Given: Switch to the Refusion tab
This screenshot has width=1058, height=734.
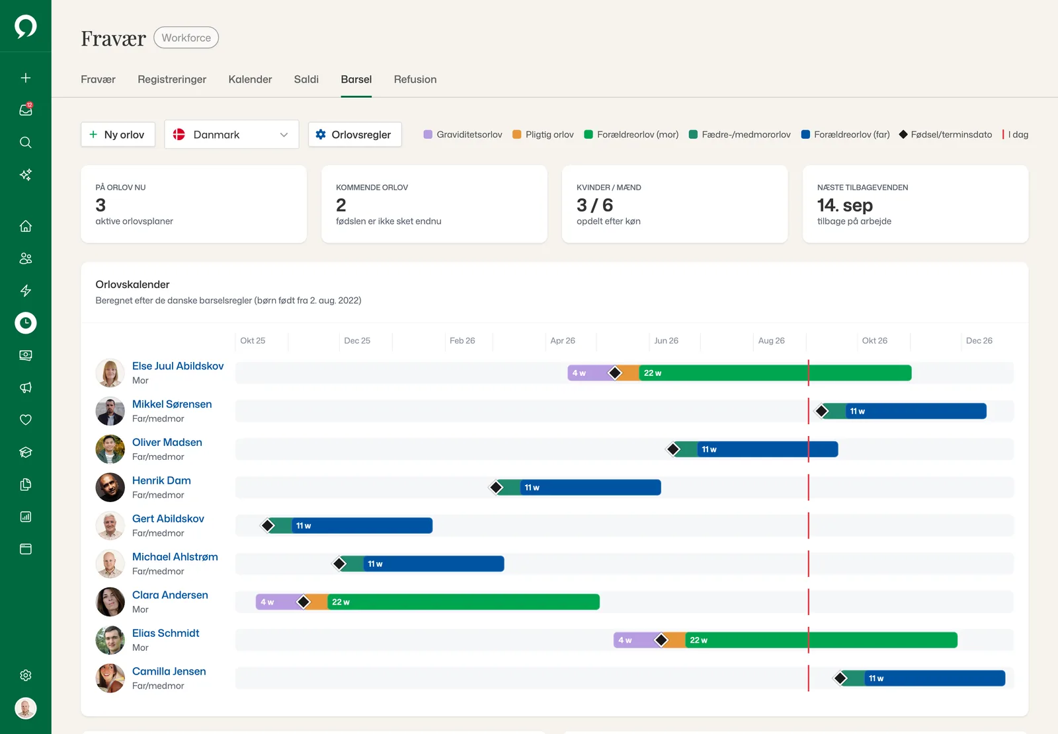Looking at the screenshot, I should (x=415, y=79).
